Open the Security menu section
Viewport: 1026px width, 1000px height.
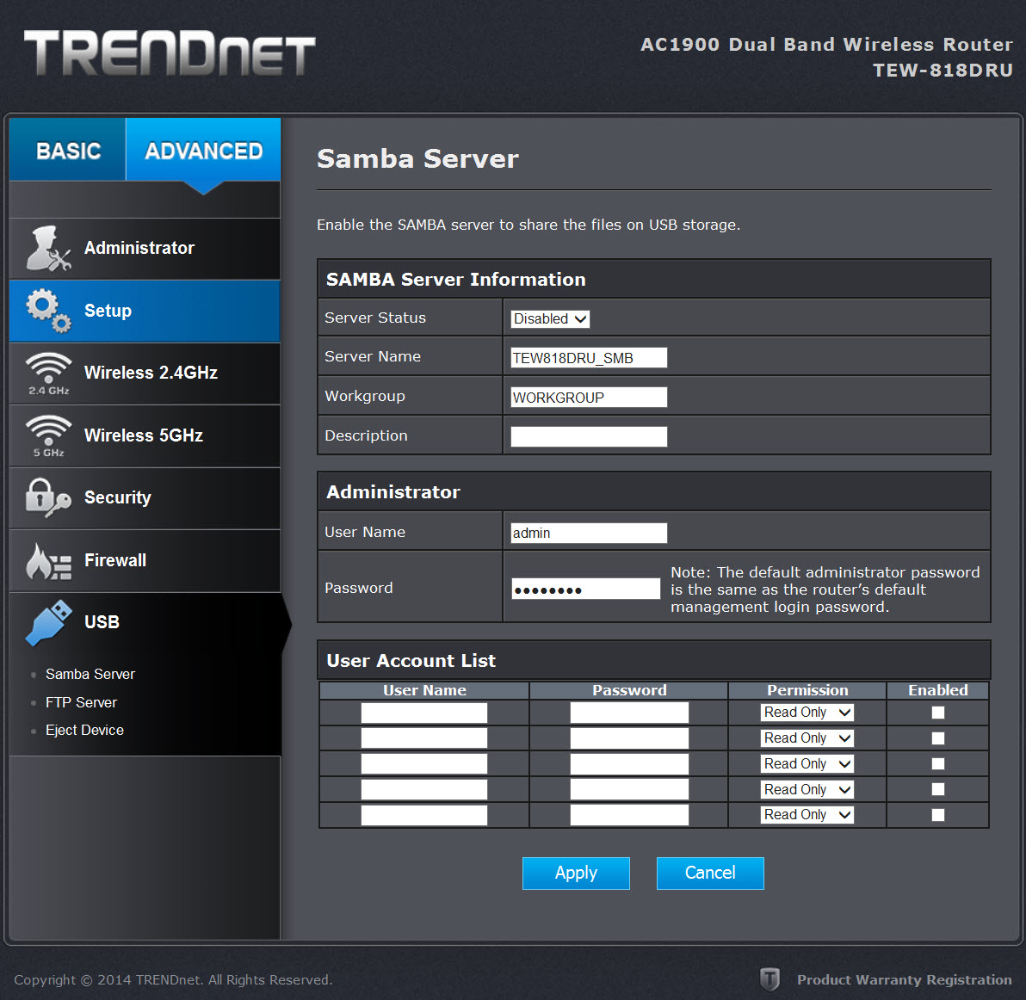click(145, 497)
